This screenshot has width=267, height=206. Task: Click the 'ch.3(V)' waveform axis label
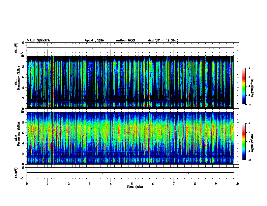[16, 173]
